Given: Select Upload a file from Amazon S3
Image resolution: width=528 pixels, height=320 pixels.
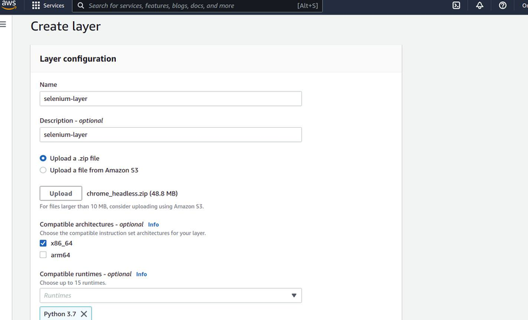Looking at the screenshot, I should 43,171.
